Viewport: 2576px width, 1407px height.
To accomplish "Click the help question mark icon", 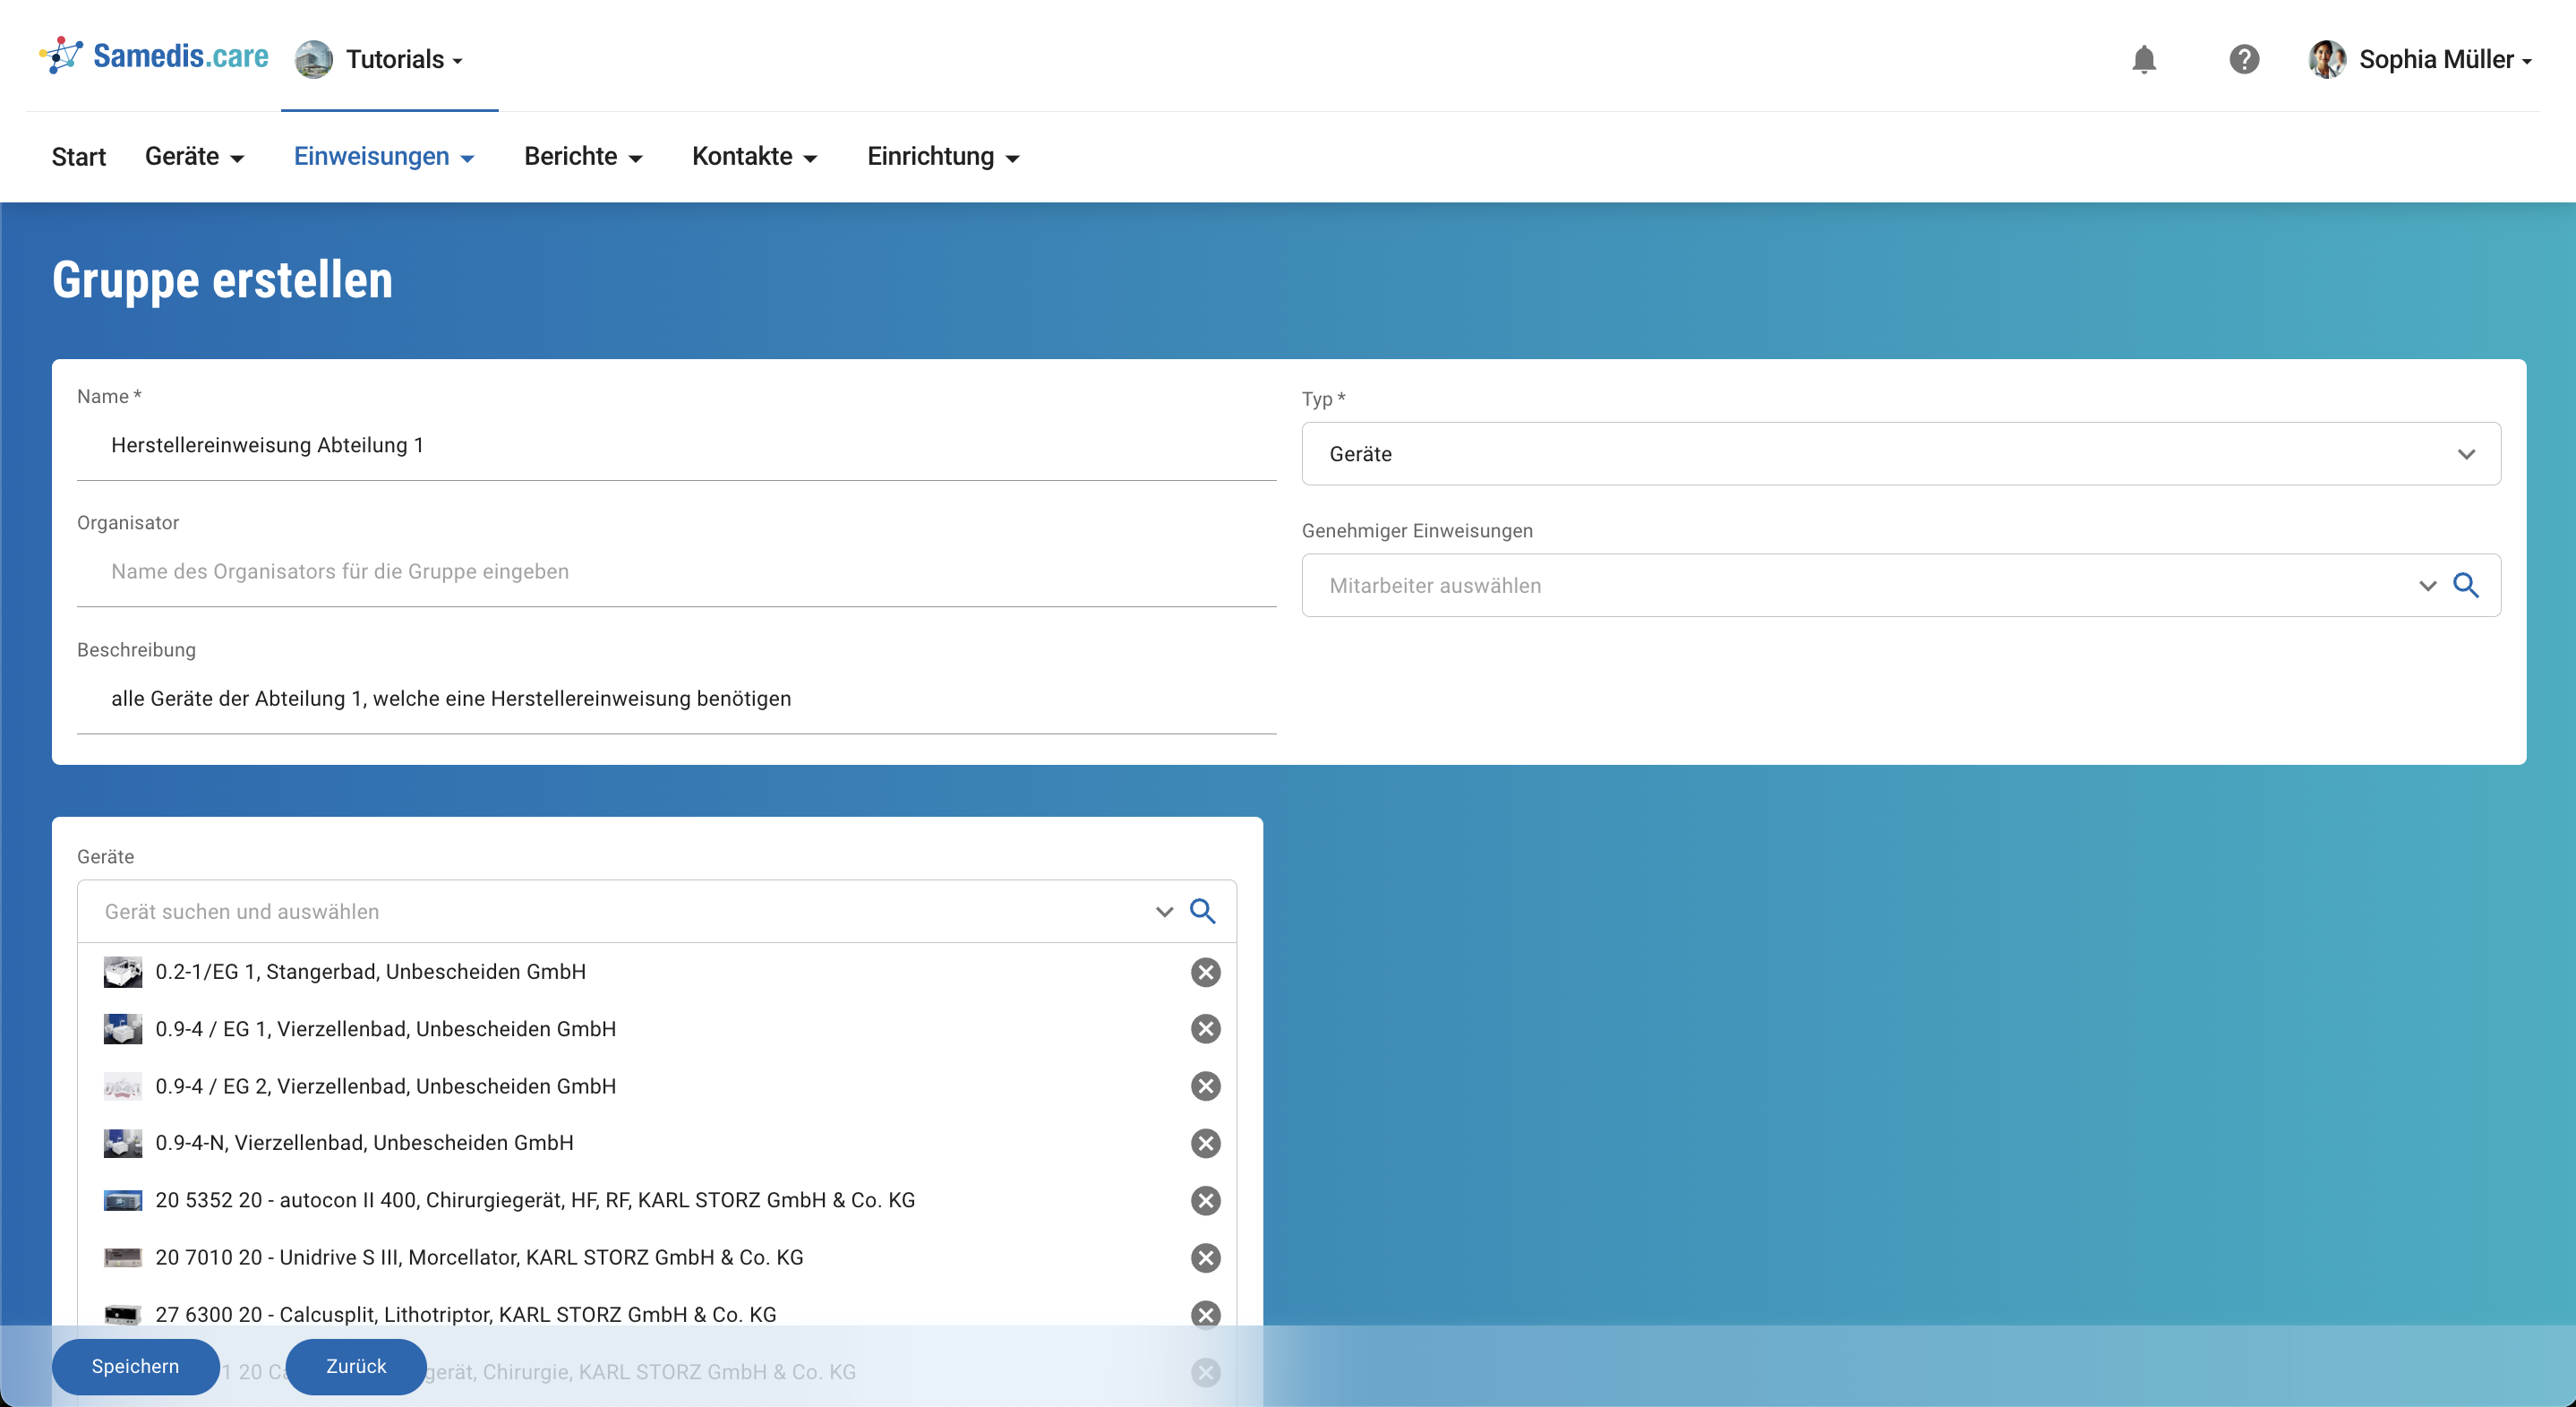I will (2243, 59).
